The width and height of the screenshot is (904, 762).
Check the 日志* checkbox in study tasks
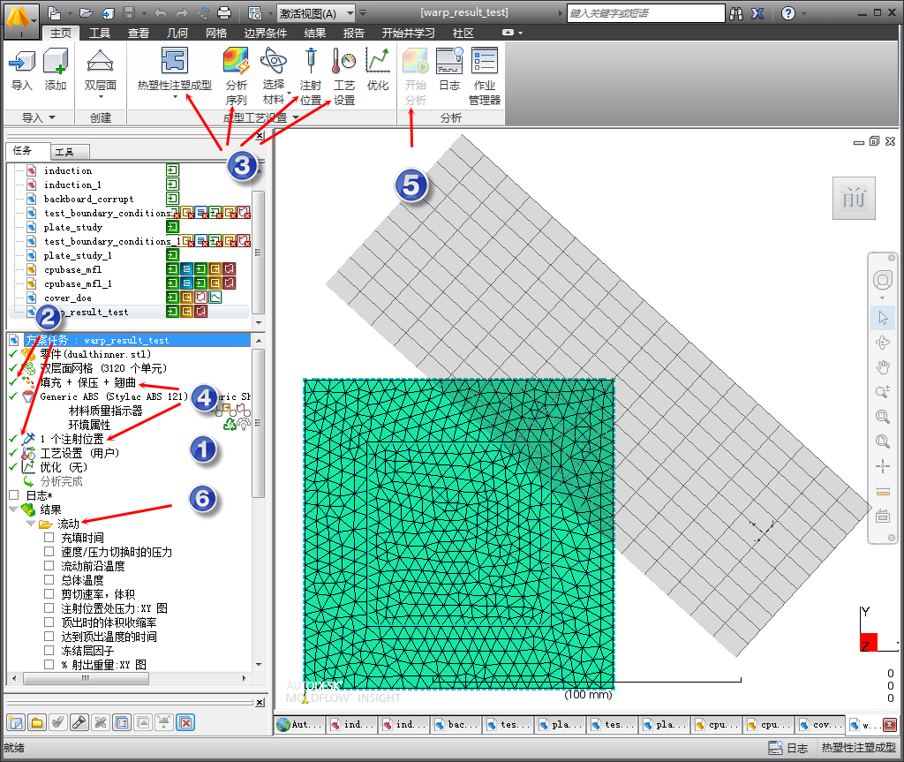coord(14,495)
